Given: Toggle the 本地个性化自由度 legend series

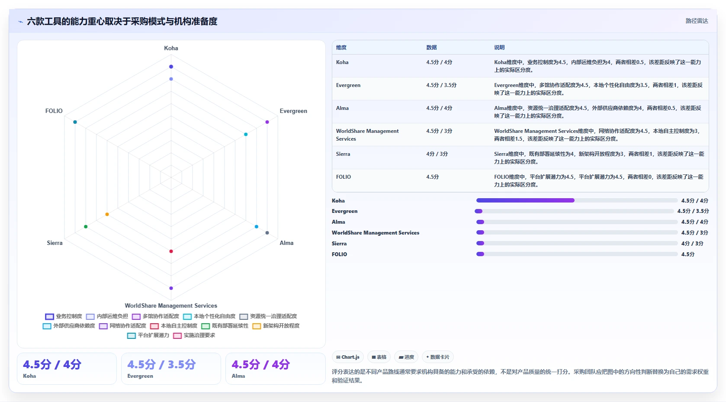Looking at the screenshot, I should [x=209, y=316].
